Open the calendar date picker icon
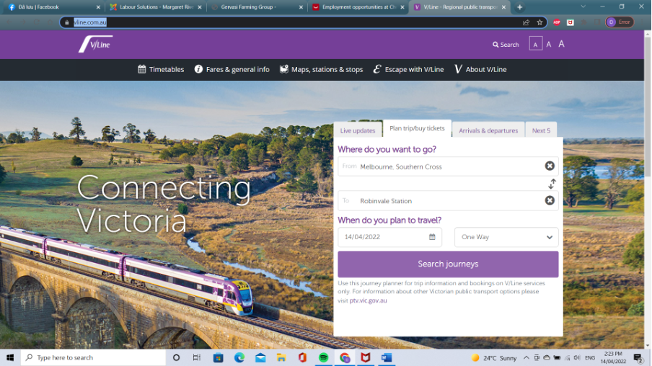The width and height of the screenshot is (652, 366). click(x=432, y=237)
